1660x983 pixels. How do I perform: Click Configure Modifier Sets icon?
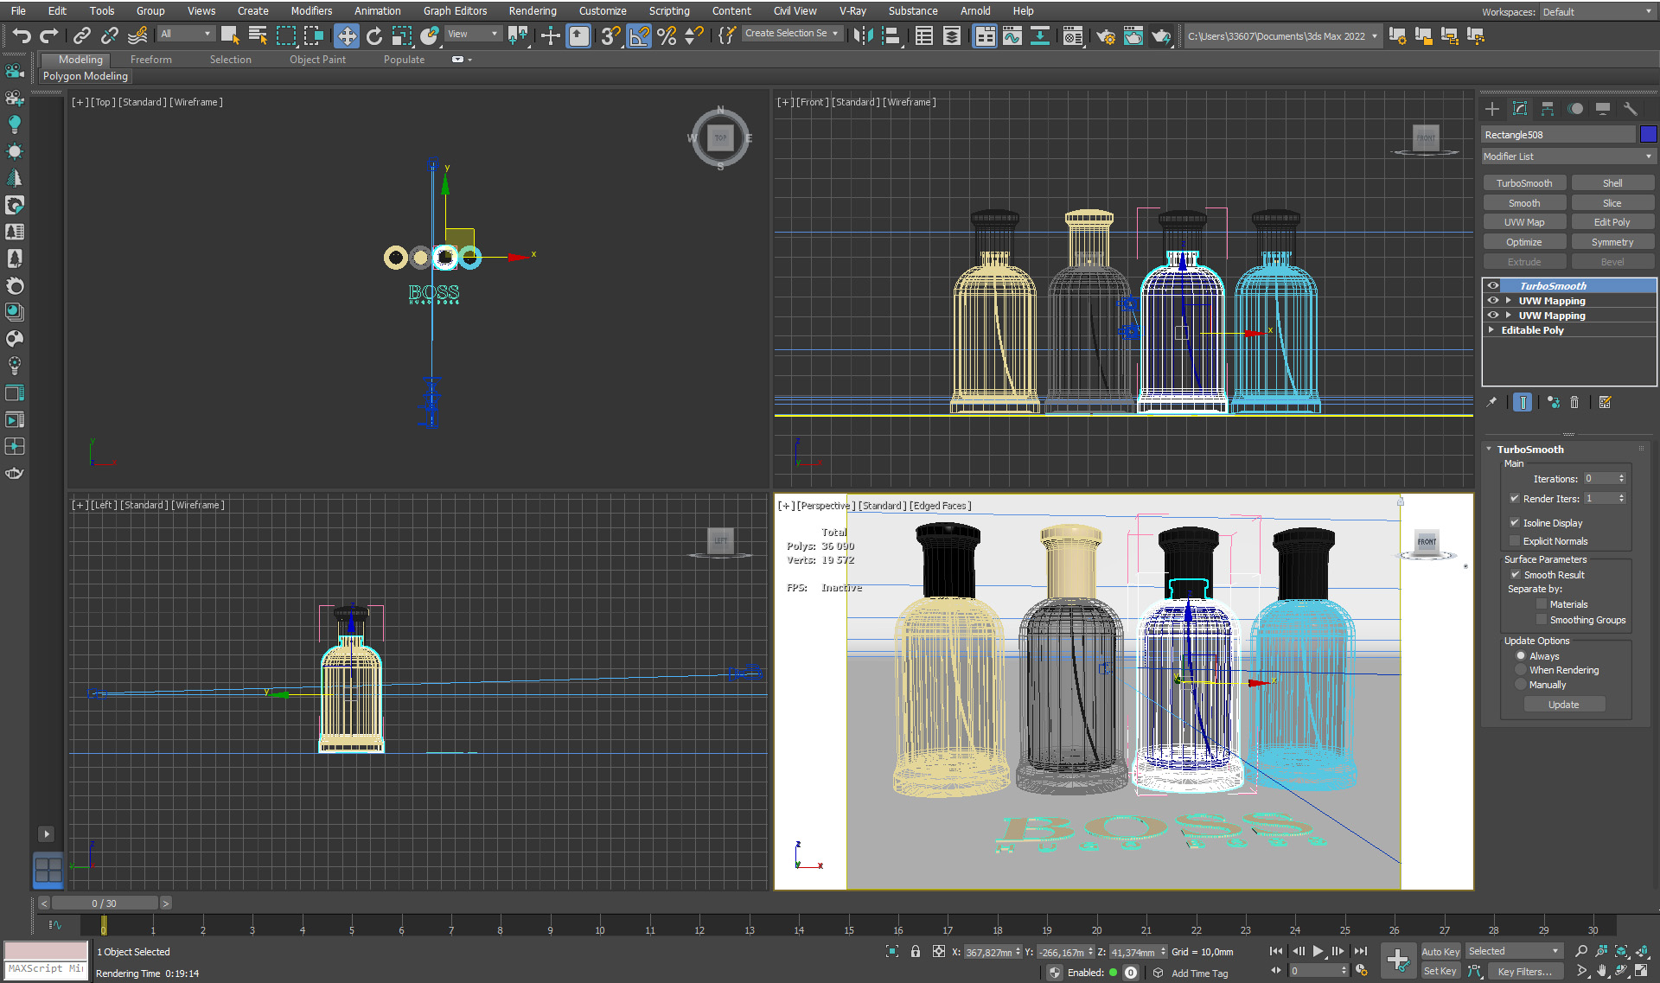coord(1606,402)
